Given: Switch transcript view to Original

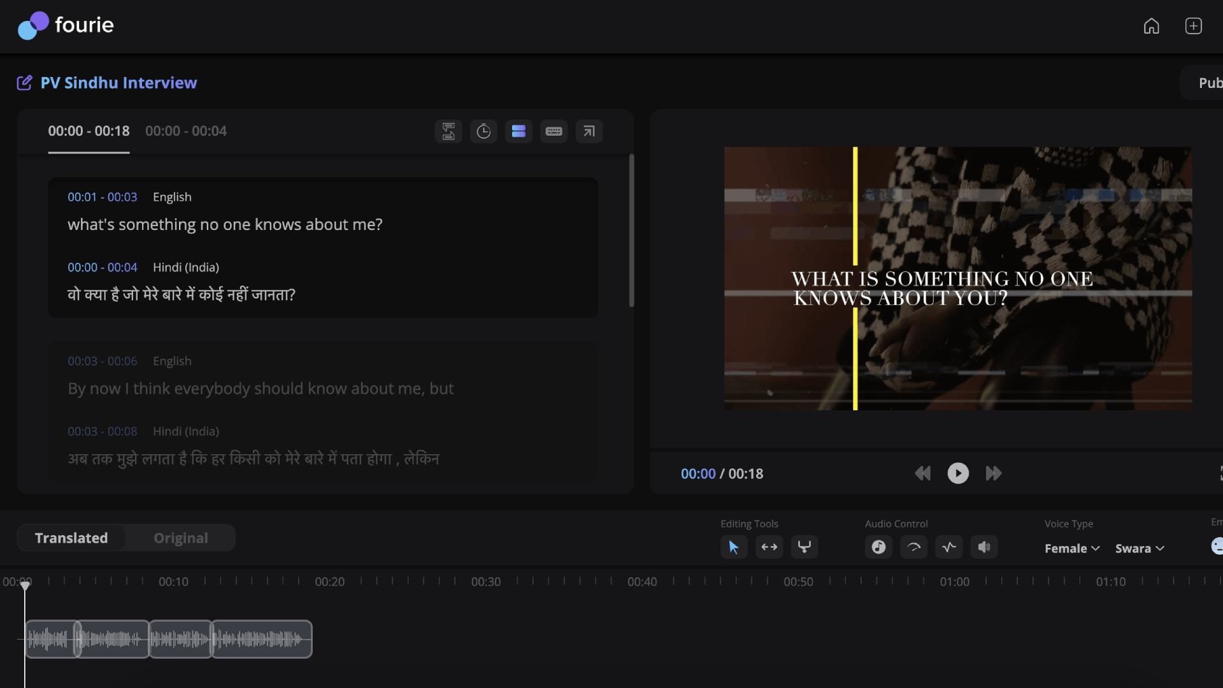Looking at the screenshot, I should click(180, 538).
